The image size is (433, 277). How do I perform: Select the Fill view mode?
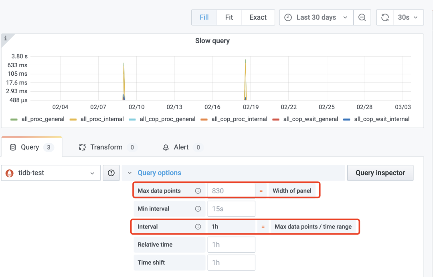point(204,18)
